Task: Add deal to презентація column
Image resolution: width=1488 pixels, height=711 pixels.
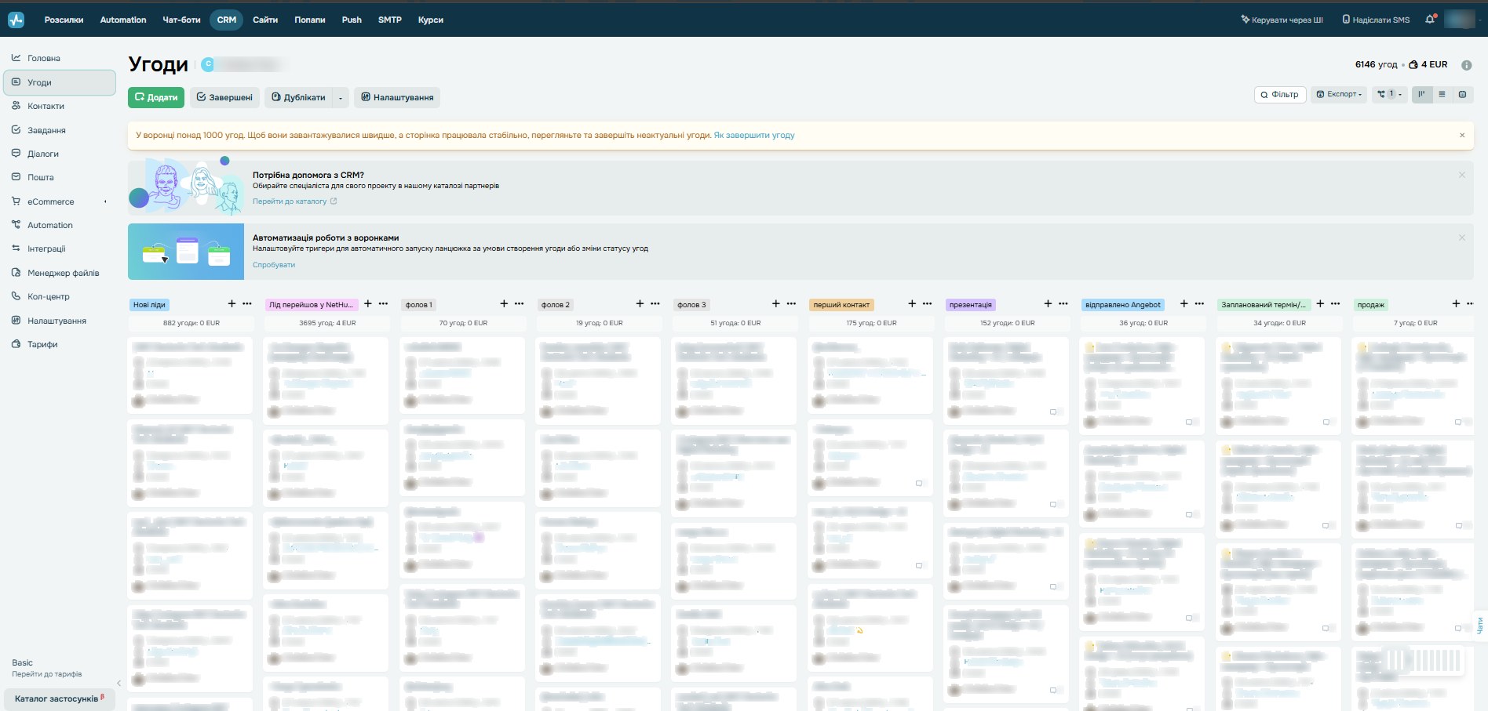Action: click(1048, 303)
